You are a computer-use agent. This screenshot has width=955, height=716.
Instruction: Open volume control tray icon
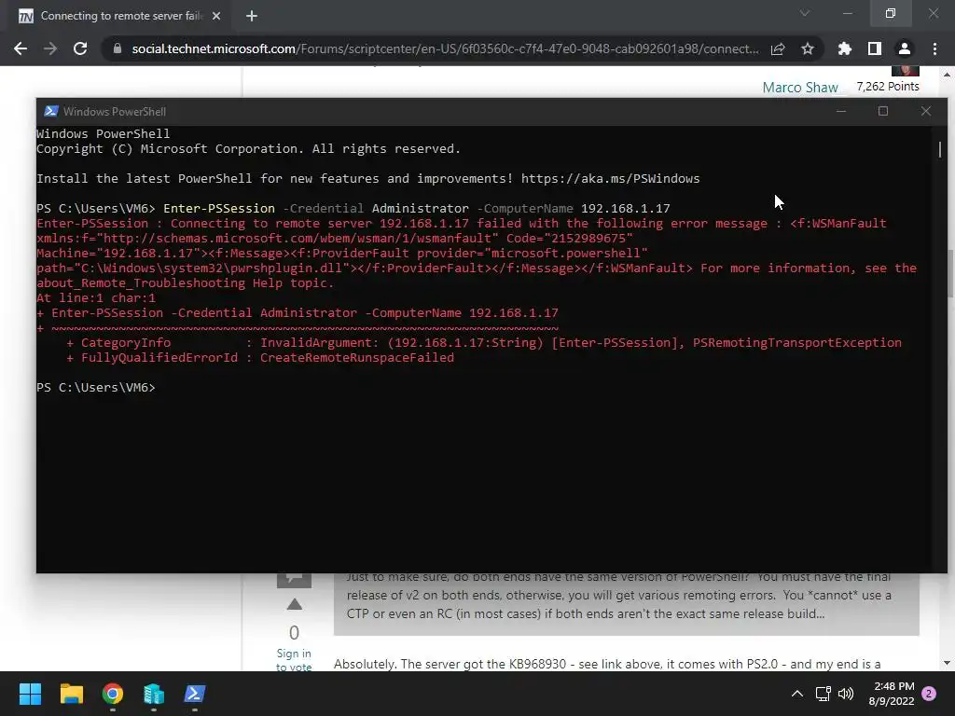point(845,694)
